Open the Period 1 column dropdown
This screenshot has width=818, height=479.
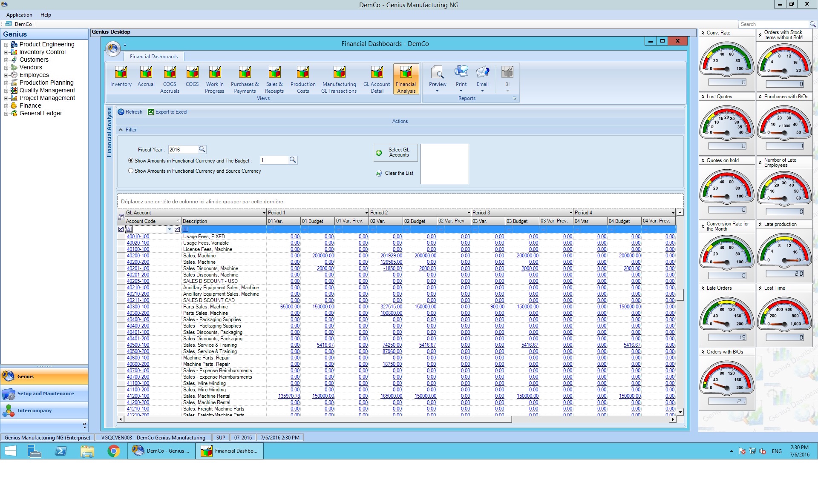[x=366, y=213]
